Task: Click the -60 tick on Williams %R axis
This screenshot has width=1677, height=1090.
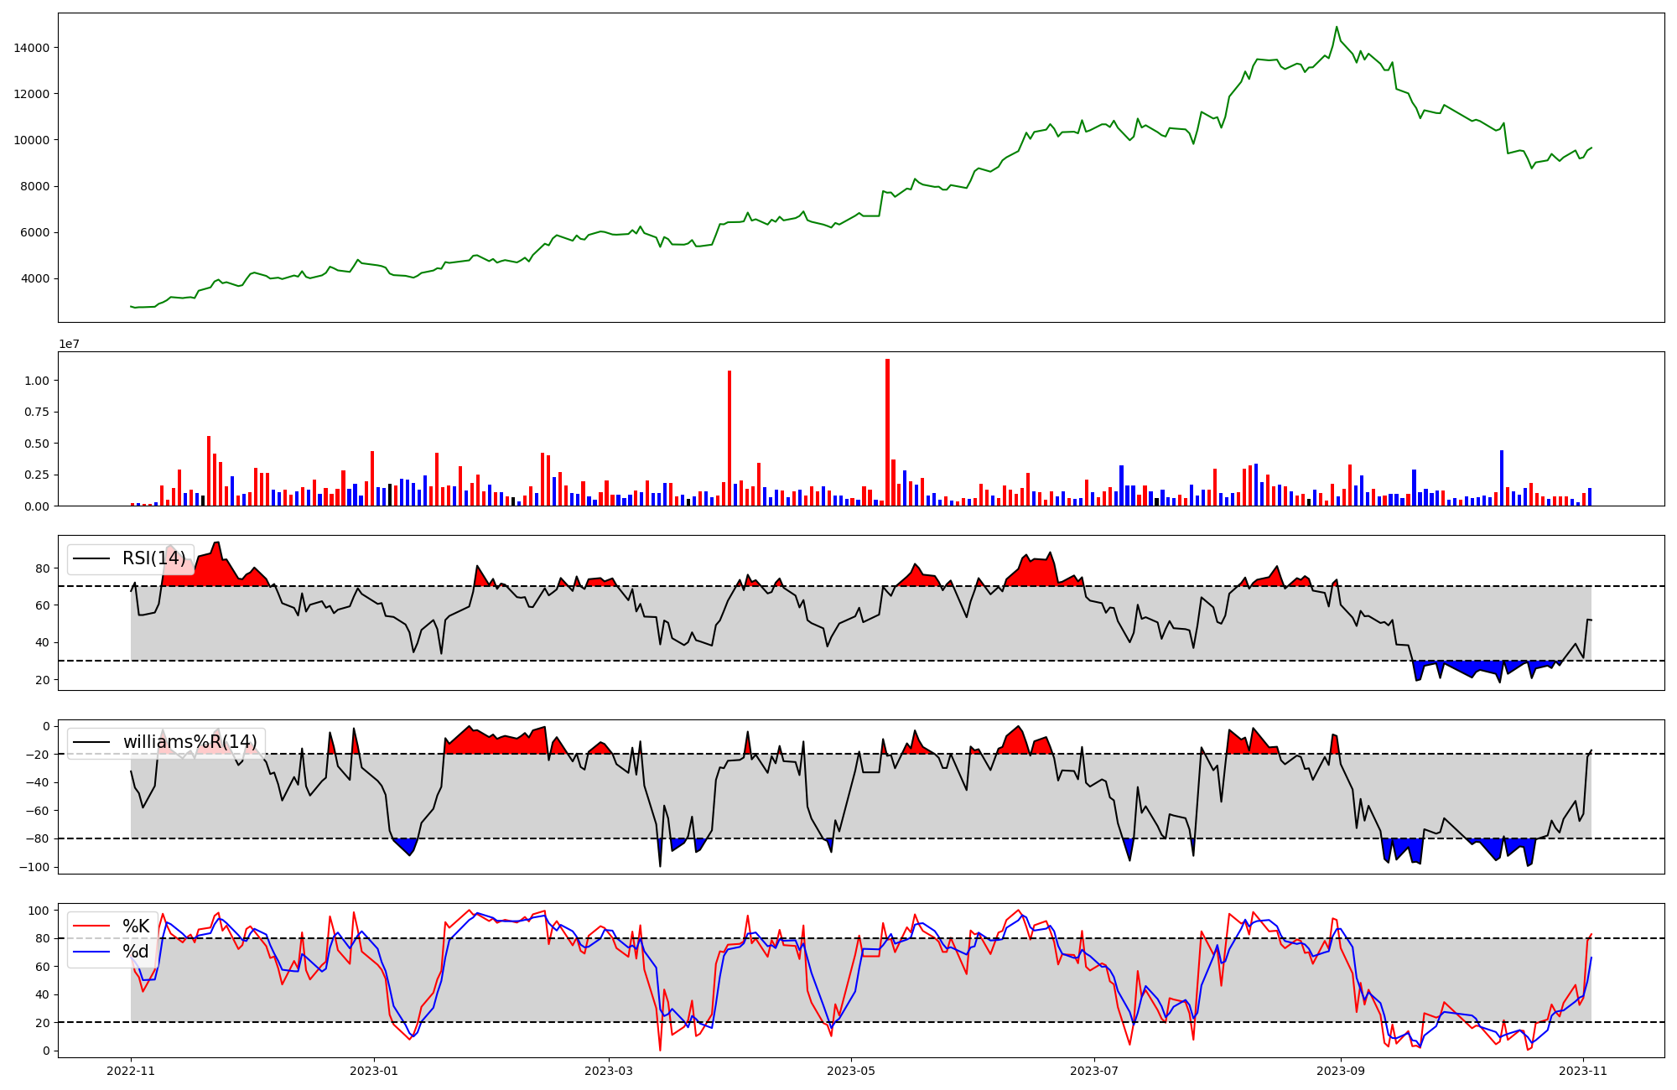Action: 37,811
